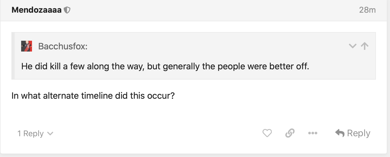Open Mendozaaaa's user profile
Image resolution: width=390 pixels, height=157 pixels.
click(x=36, y=10)
